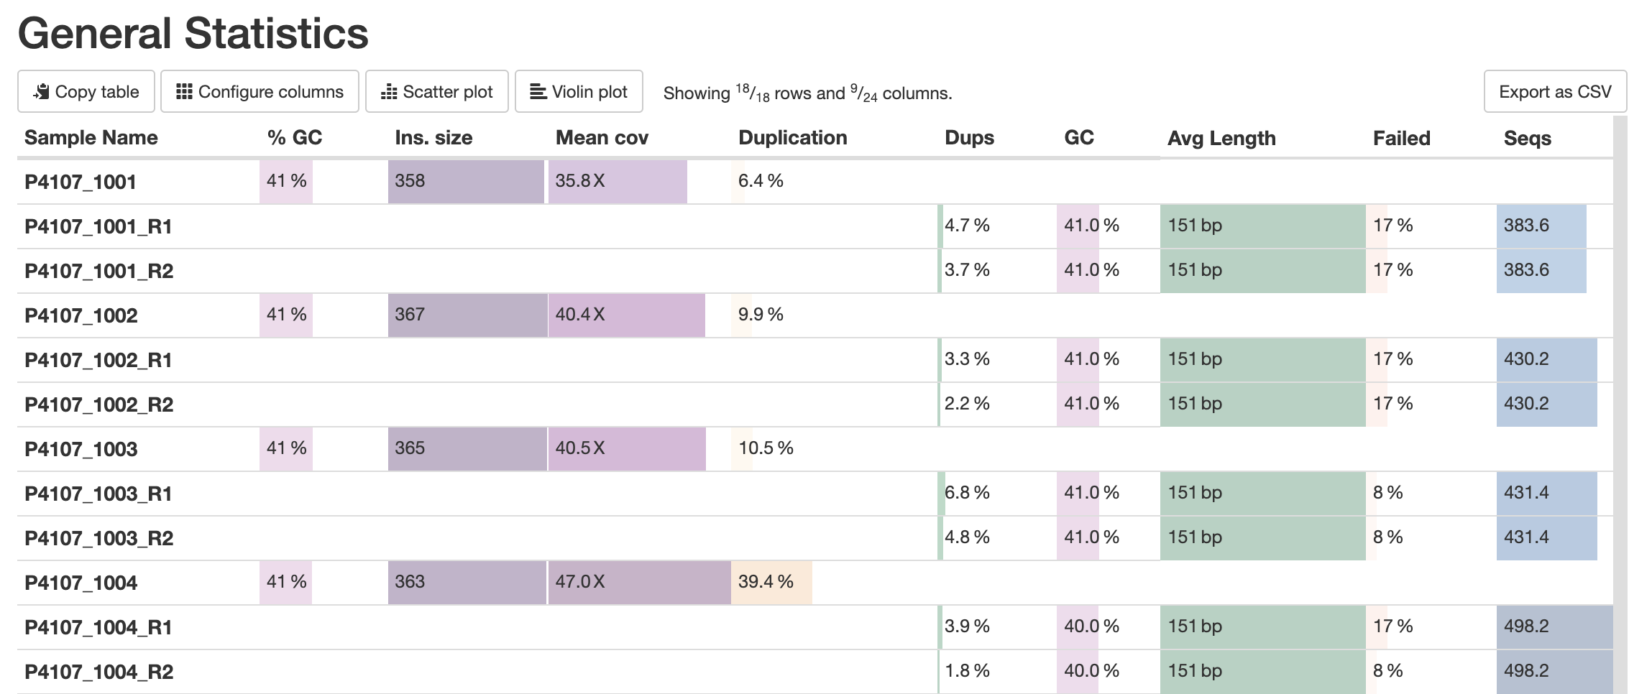Click the Copy table button

pos(85,91)
